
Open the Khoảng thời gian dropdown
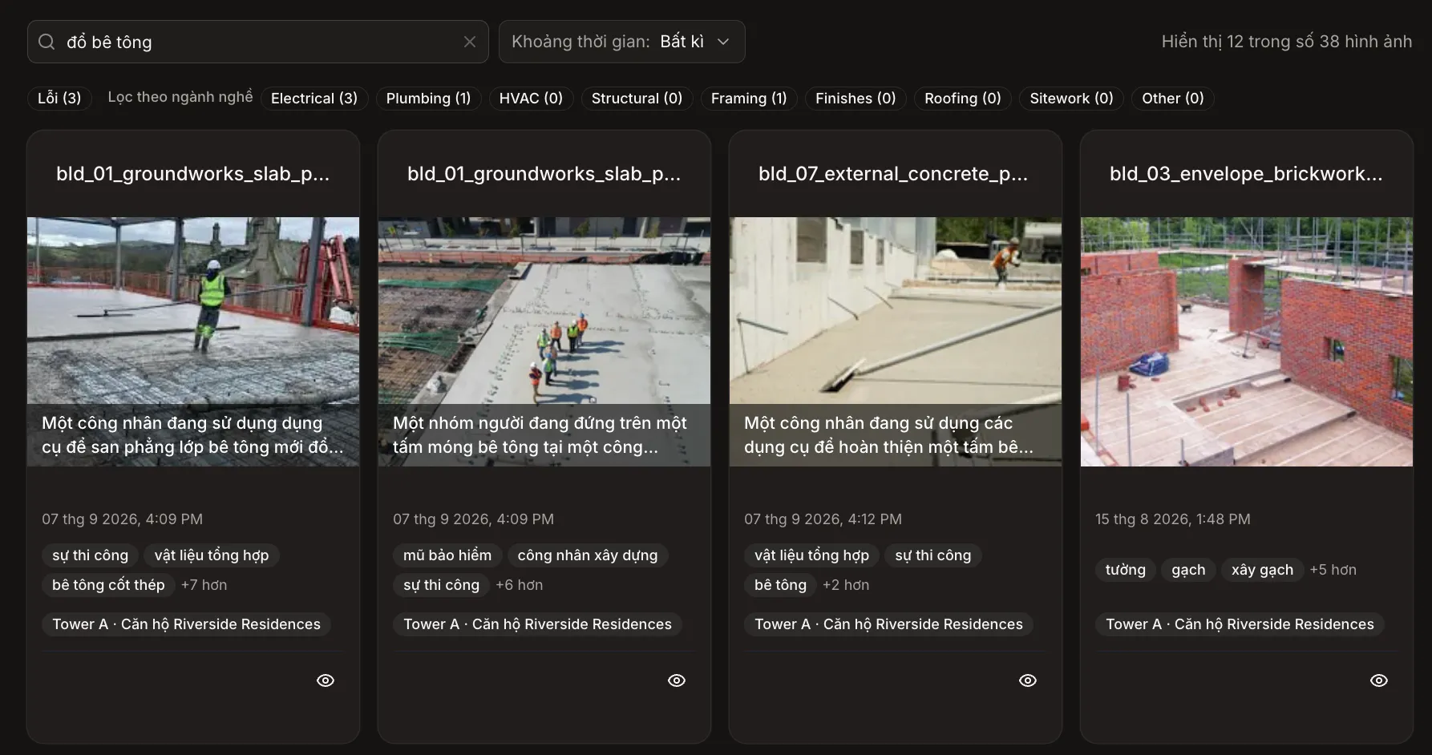point(622,42)
